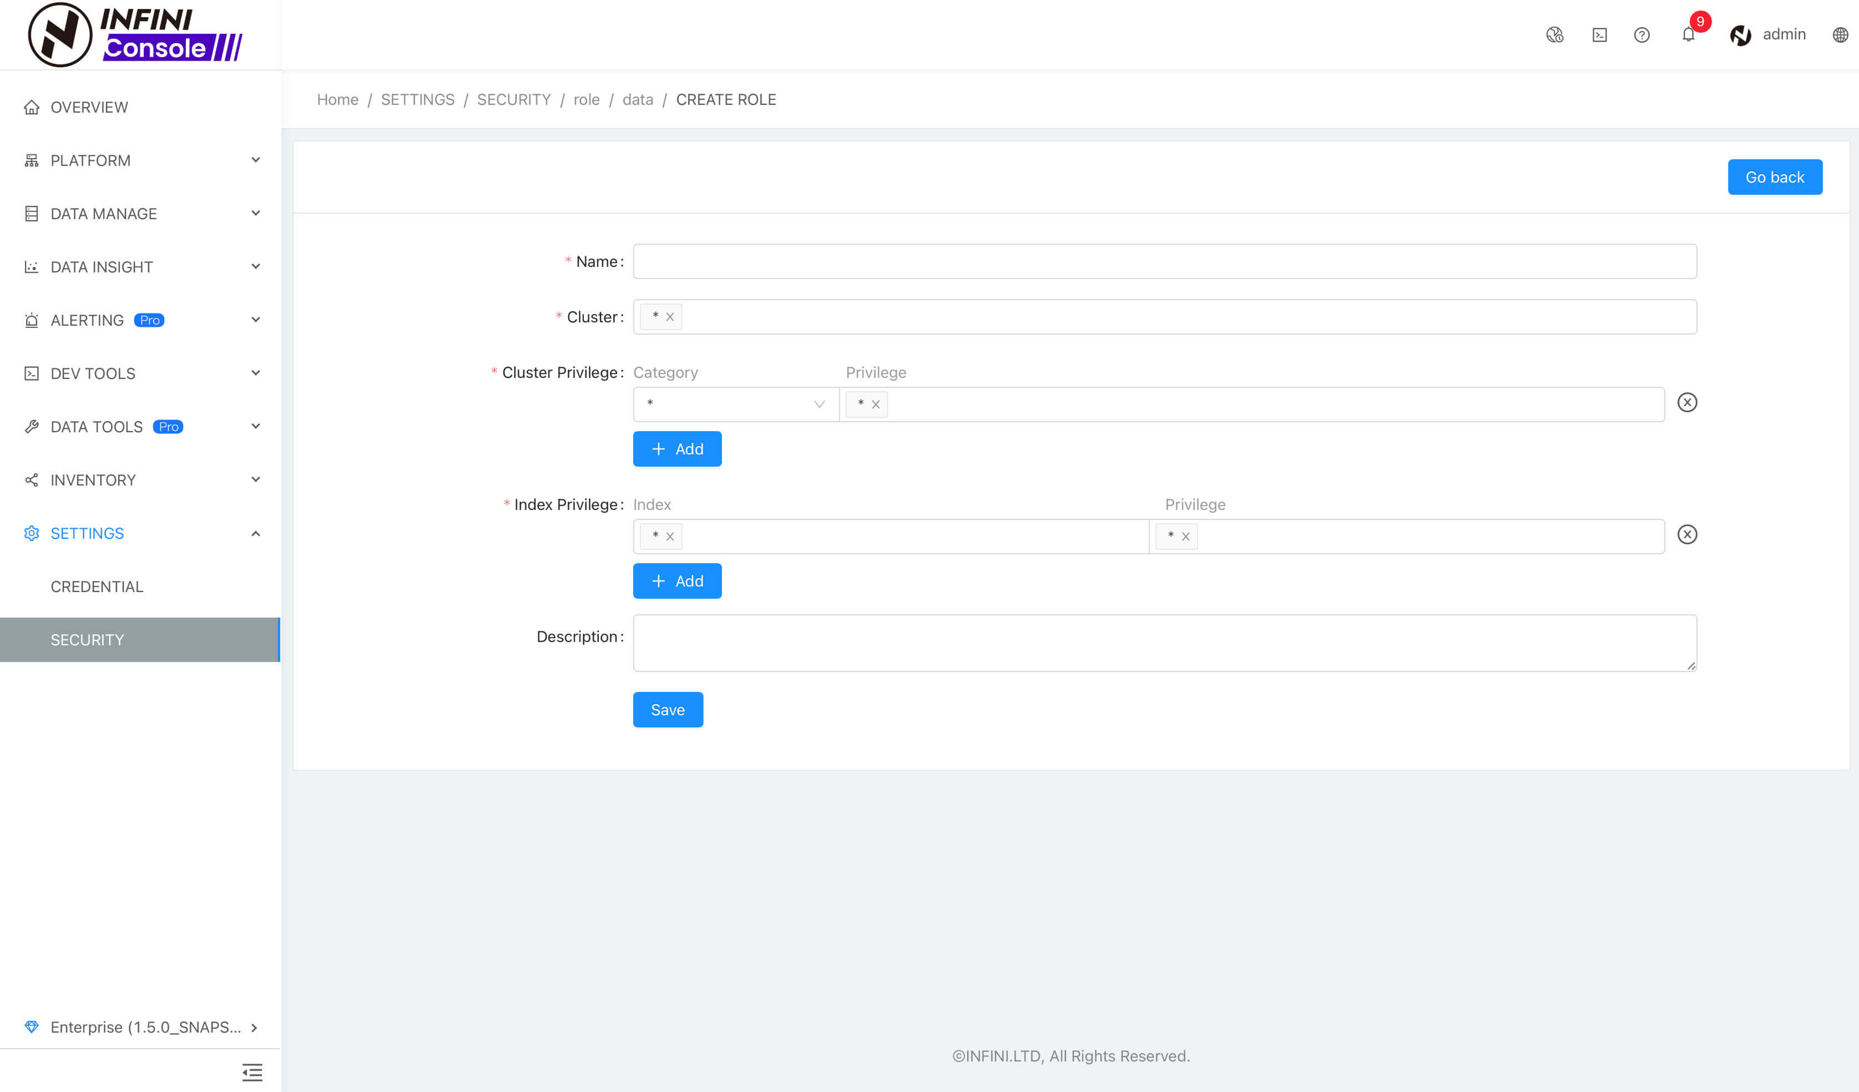Click the admin avatar icon
The image size is (1859, 1092).
click(1740, 34)
